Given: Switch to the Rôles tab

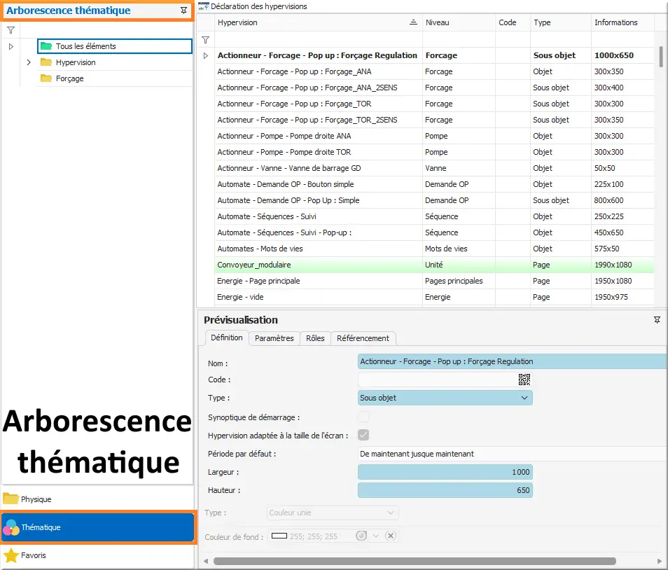Looking at the screenshot, I should click(315, 338).
